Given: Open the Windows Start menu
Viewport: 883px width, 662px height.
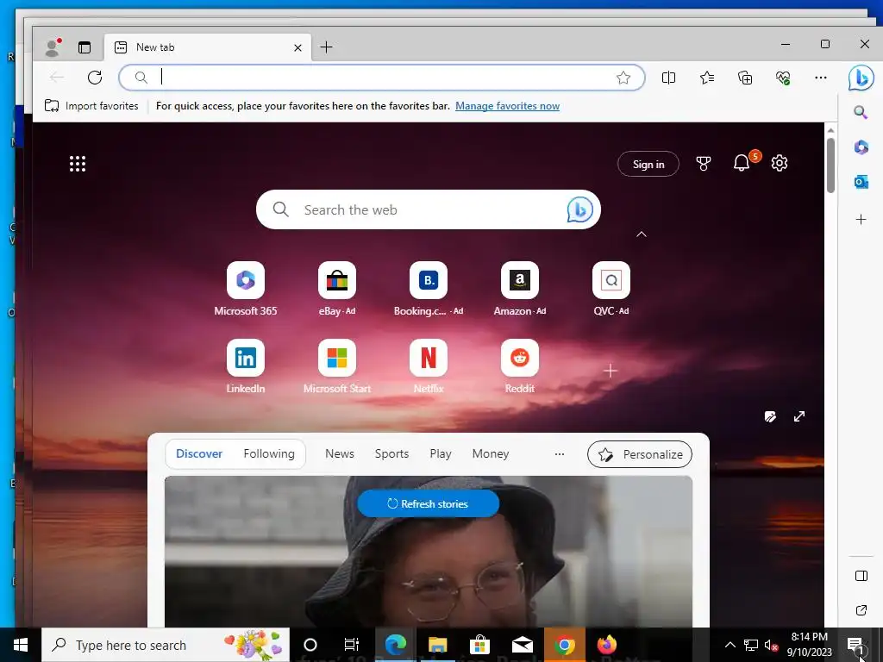Looking at the screenshot, I should pos(21,645).
